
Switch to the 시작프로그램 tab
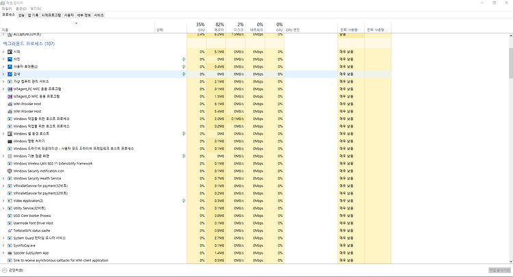point(51,15)
